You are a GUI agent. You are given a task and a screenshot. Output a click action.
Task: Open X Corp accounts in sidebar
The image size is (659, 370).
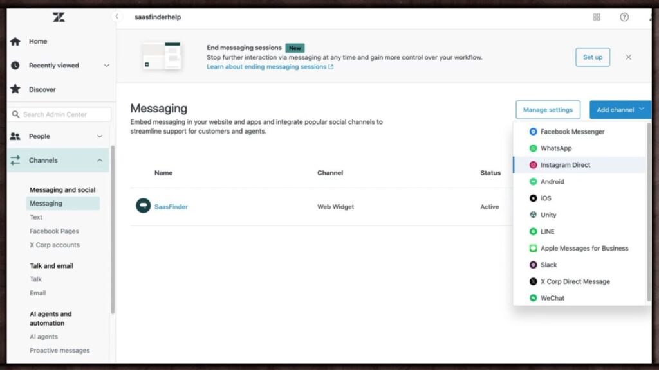[55, 245]
